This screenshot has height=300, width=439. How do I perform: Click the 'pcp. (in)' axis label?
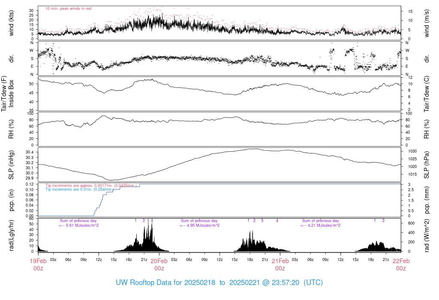point(11,201)
